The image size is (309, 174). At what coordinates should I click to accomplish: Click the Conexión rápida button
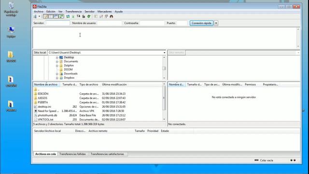point(201,23)
